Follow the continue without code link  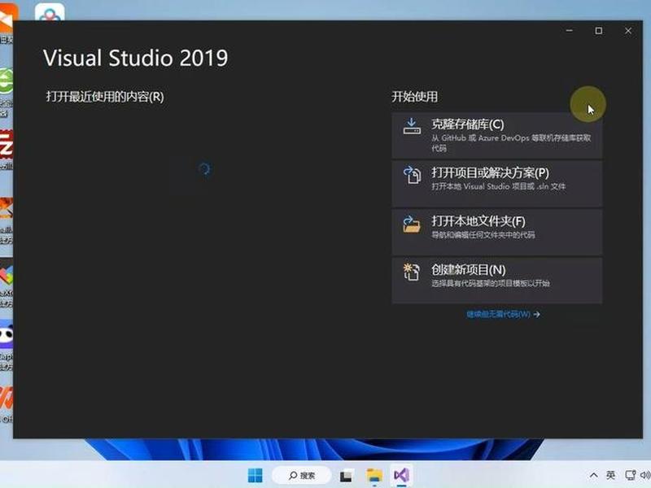(503, 314)
